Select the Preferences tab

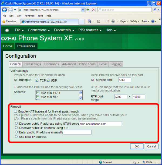26,46
